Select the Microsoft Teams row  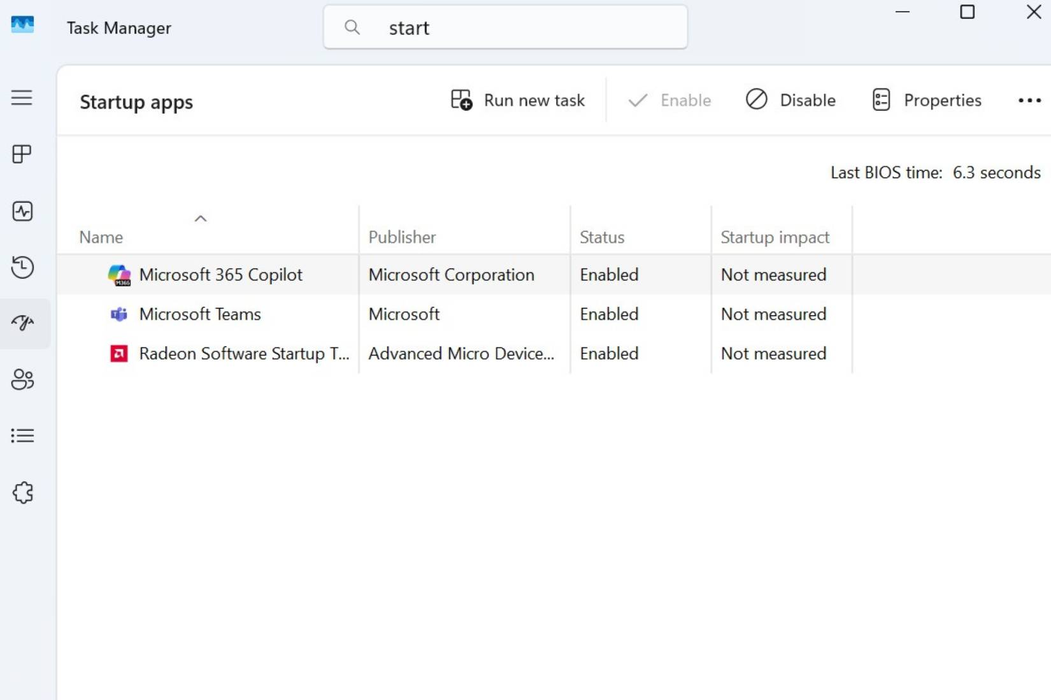tap(199, 314)
